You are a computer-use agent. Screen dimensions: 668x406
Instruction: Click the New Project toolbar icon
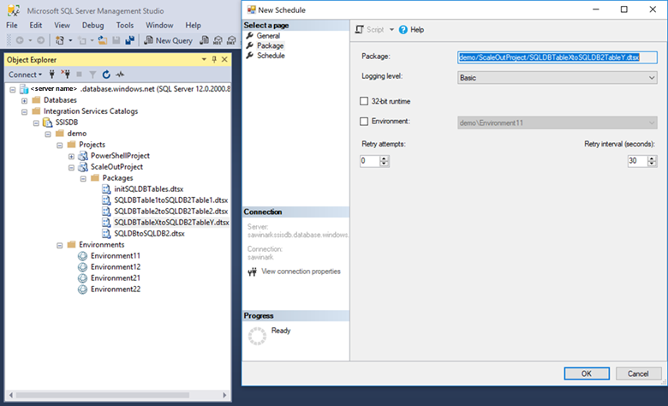click(x=60, y=40)
